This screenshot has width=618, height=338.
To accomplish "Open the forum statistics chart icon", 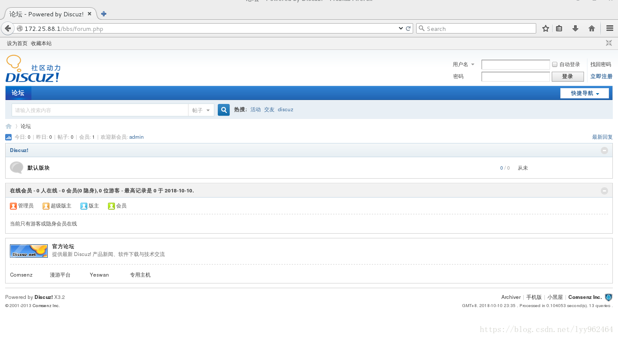I will click(8, 137).
